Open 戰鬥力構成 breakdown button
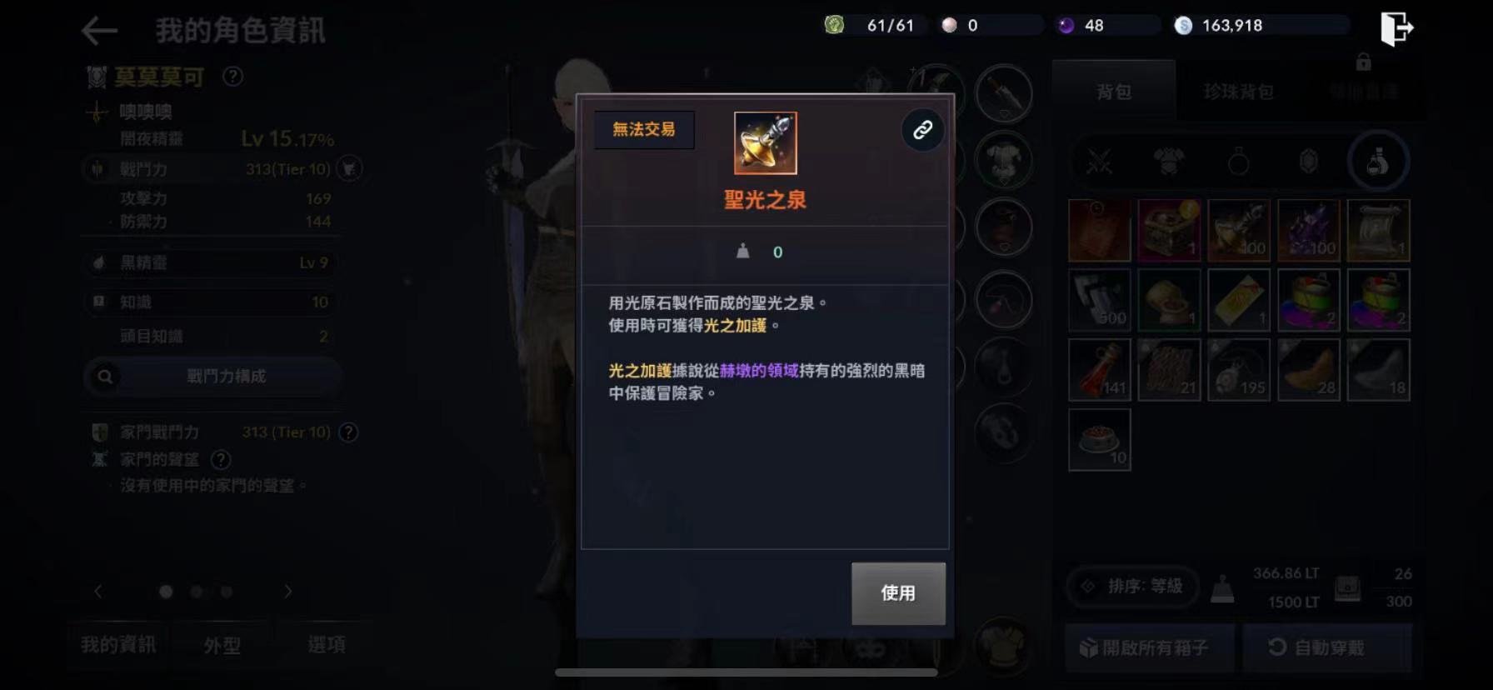 click(213, 377)
